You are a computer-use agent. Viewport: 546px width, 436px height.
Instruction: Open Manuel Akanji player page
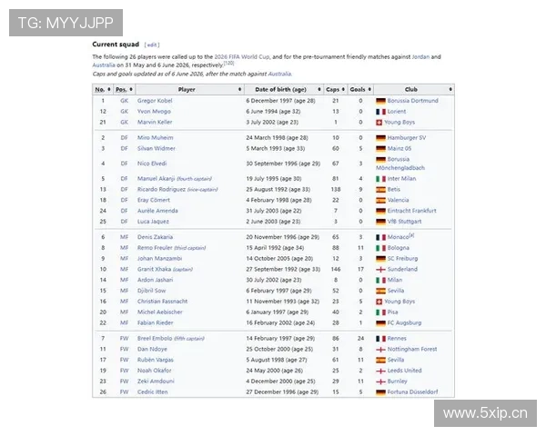(156, 178)
